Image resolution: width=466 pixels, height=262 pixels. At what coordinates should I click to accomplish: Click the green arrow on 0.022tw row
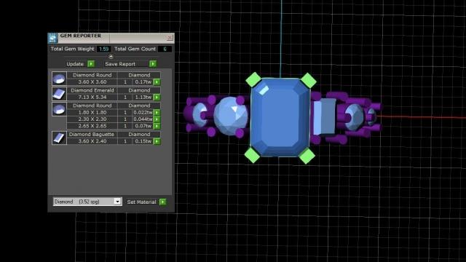(x=157, y=113)
